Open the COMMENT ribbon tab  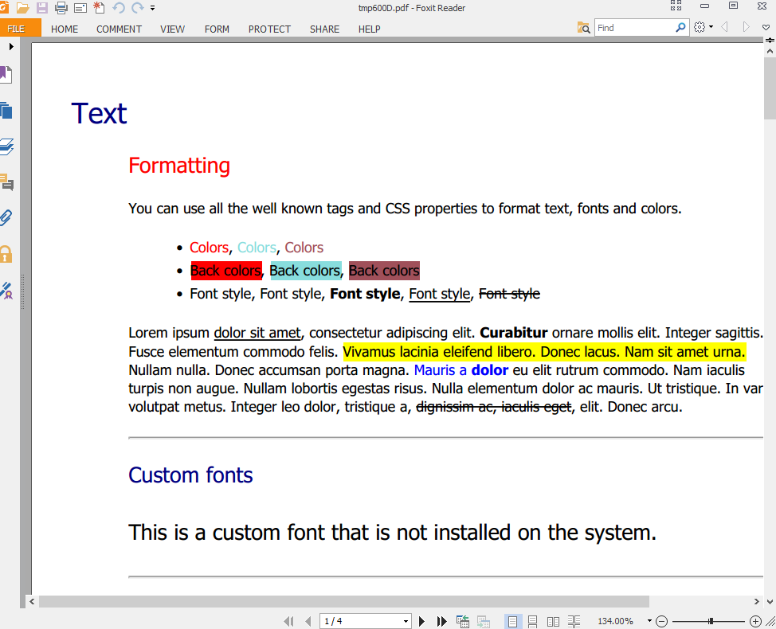(x=119, y=29)
